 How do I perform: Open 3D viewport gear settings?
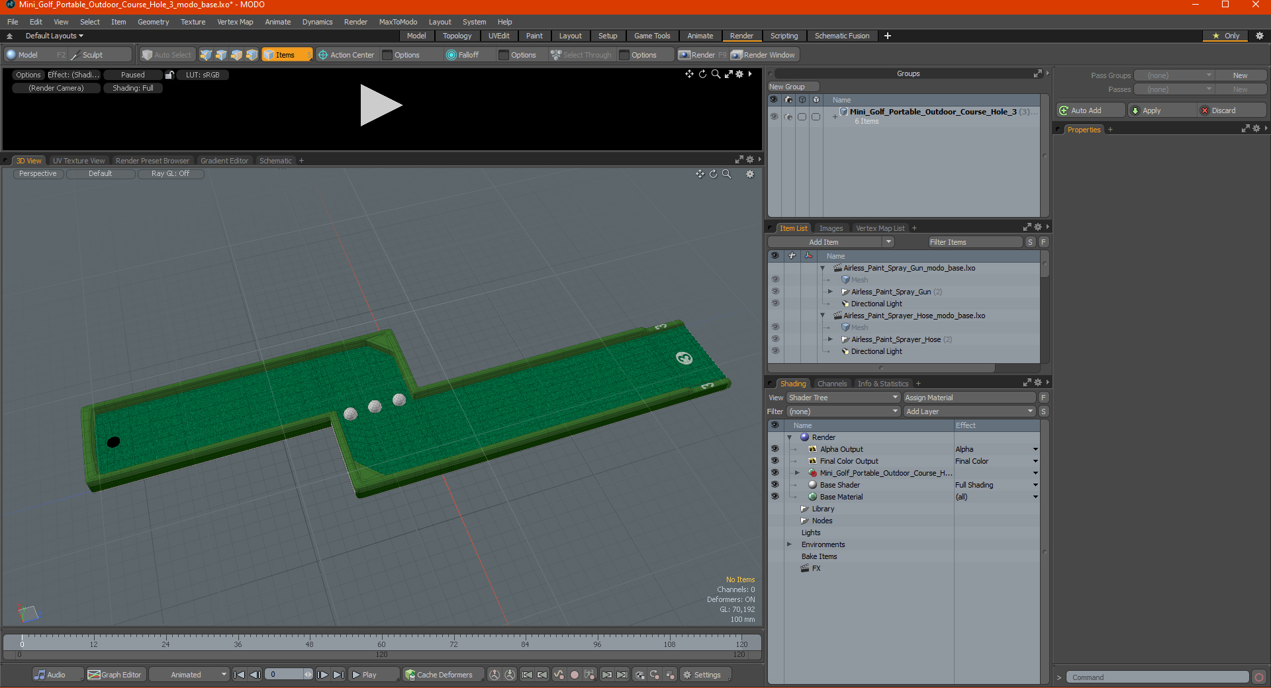click(x=750, y=174)
